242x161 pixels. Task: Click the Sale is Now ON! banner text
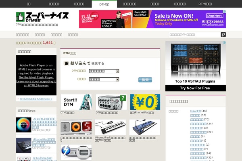pyautogui.click(x=174, y=16)
